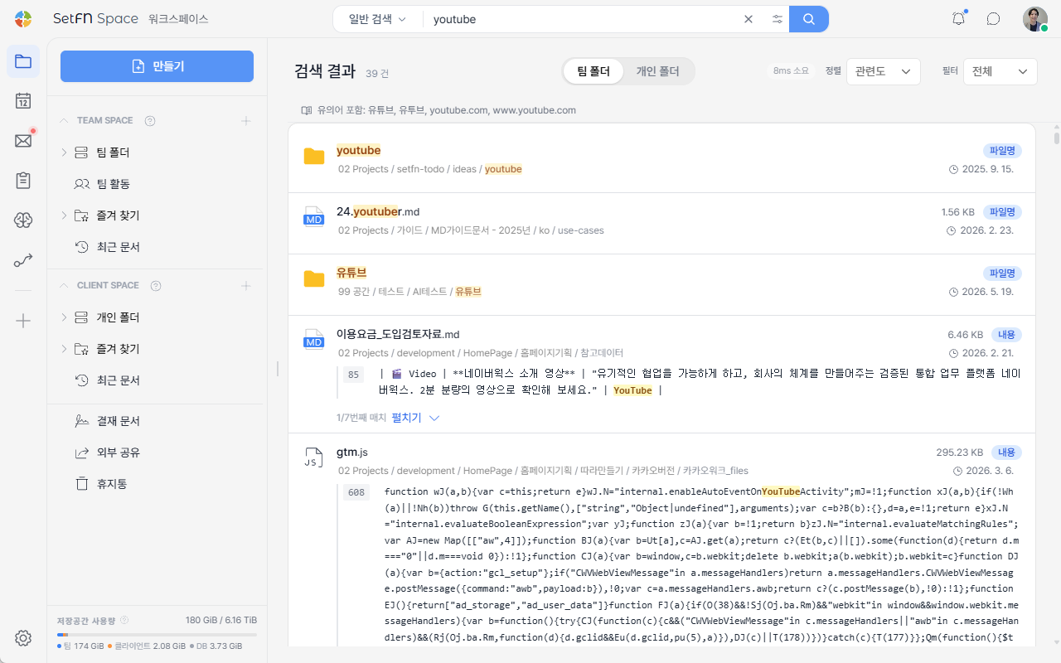Open the mail icon with the red dot
The height and width of the screenshot is (663, 1061).
tap(23, 141)
